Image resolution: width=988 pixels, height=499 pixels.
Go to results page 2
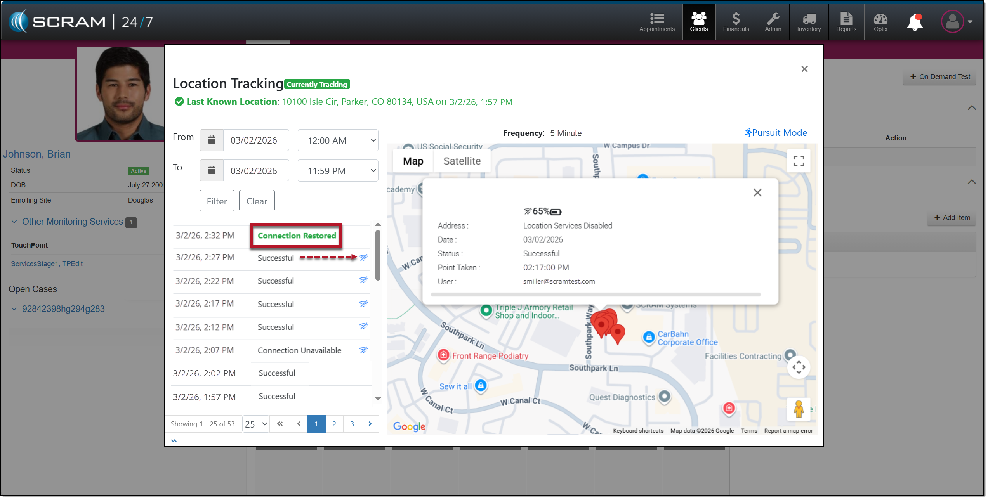pyautogui.click(x=335, y=424)
